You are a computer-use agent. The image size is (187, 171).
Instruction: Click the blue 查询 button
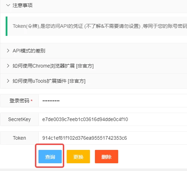(50, 157)
